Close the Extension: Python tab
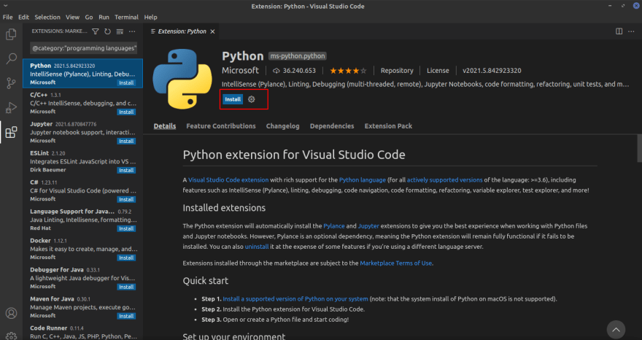This screenshot has height=340, width=642. click(212, 31)
